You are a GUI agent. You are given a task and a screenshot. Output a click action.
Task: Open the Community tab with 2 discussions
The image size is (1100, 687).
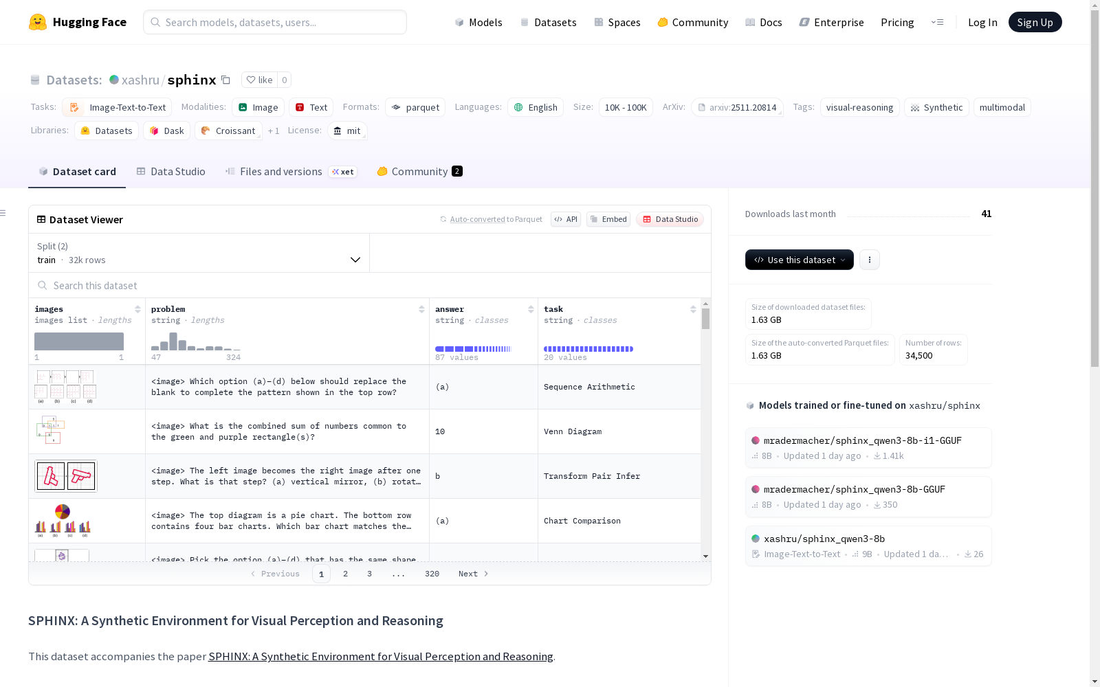(419, 172)
